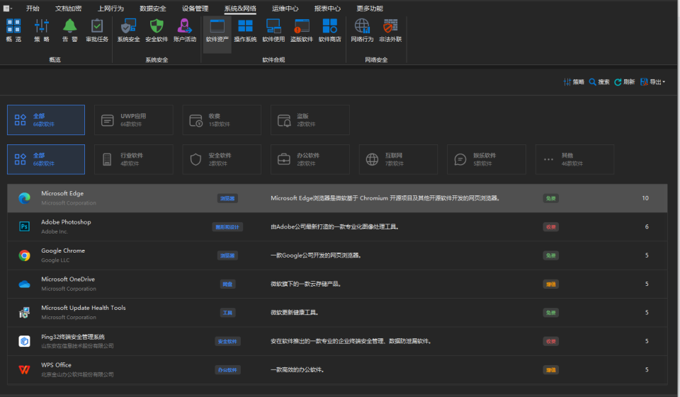Click the WPS Office logo icon
Image resolution: width=680 pixels, height=397 pixels.
pyautogui.click(x=24, y=369)
